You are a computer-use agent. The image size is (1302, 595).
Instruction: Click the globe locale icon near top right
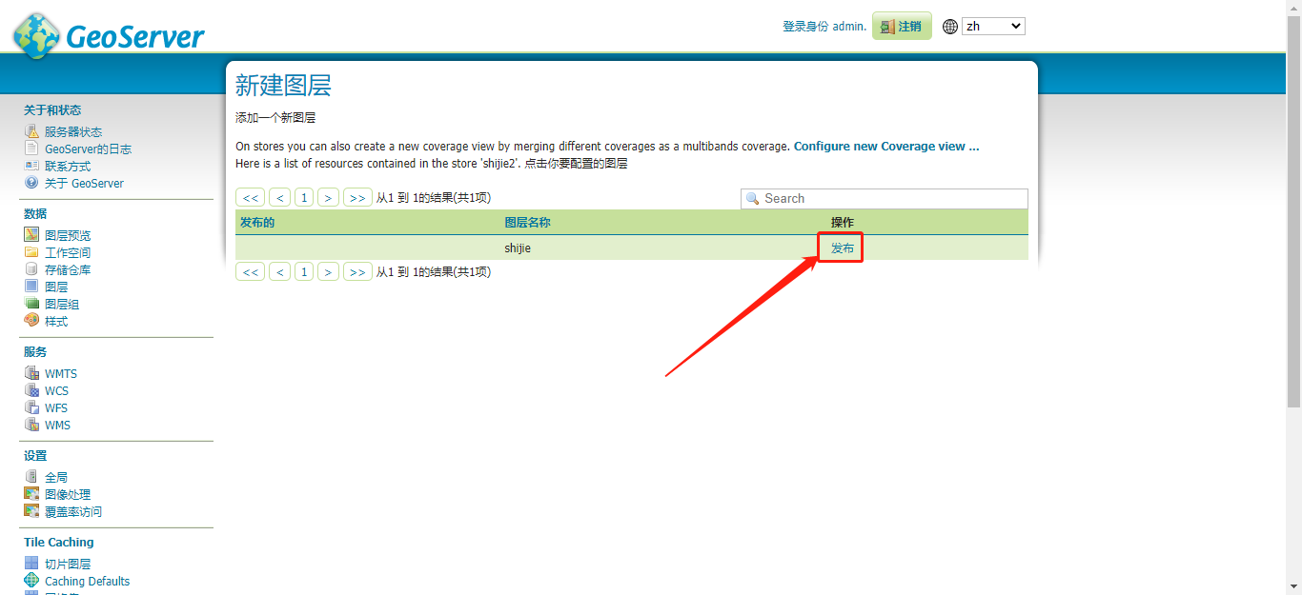pyautogui.click(x=949, y=26)
